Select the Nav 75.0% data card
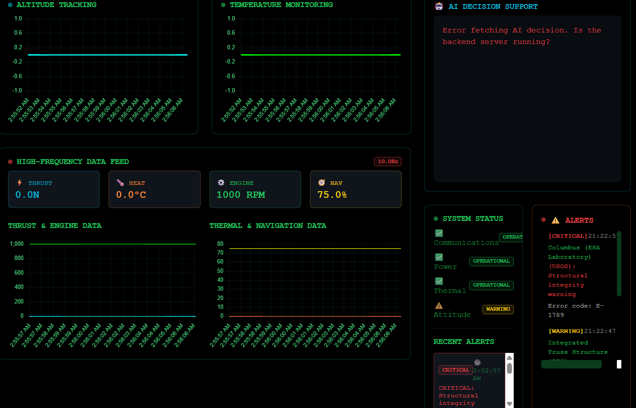Image resolution: width=636 pixels, height=408 pixels. tap(356, 189)
